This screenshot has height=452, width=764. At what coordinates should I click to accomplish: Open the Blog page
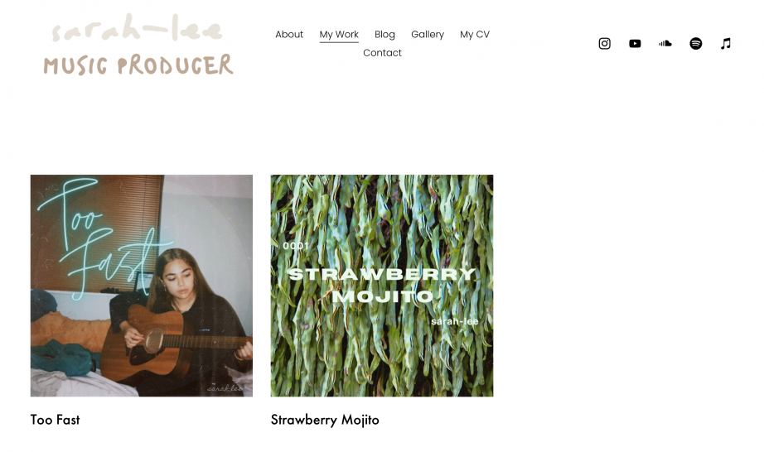384,35
